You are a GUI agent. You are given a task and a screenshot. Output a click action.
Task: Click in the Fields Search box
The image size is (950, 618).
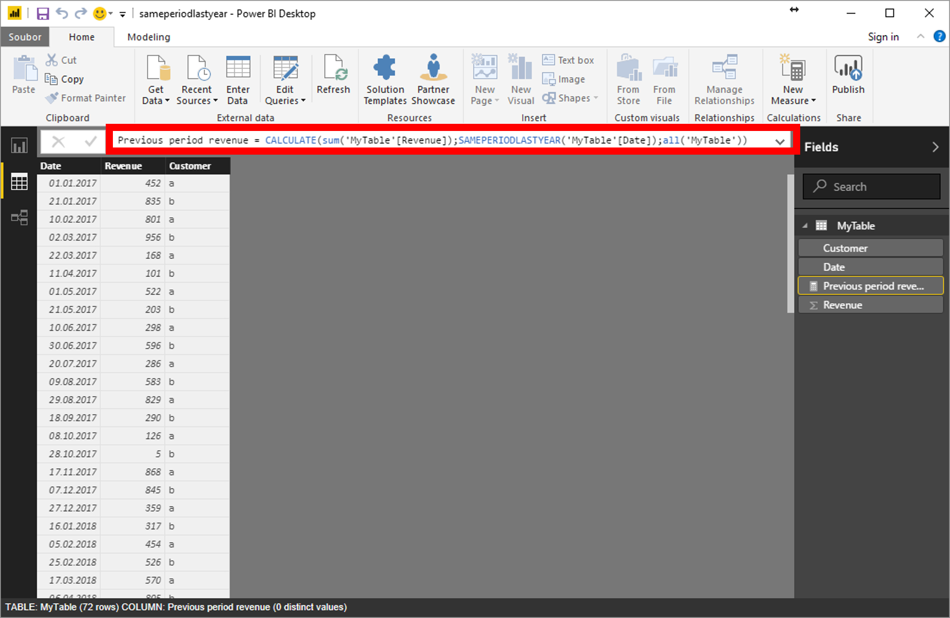click(x=871, y=187)
